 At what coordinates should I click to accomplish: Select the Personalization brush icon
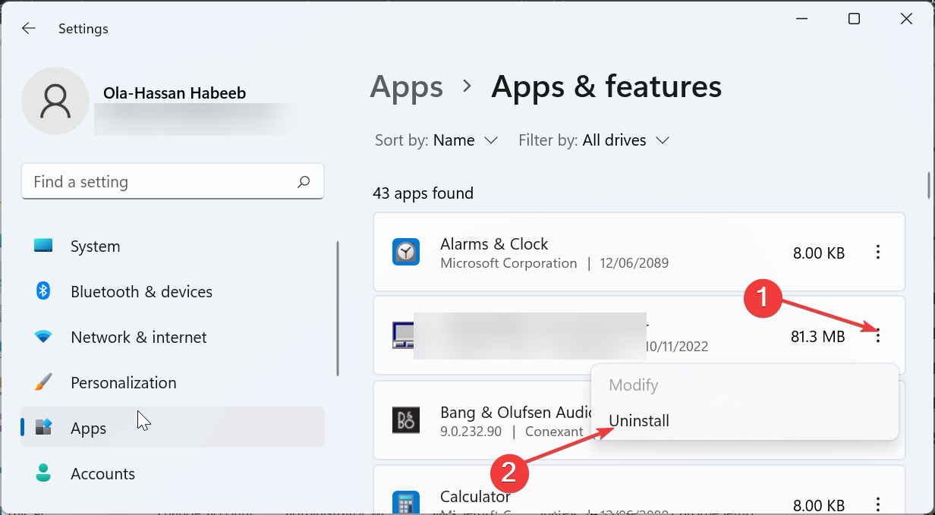(x=43, y=382)
